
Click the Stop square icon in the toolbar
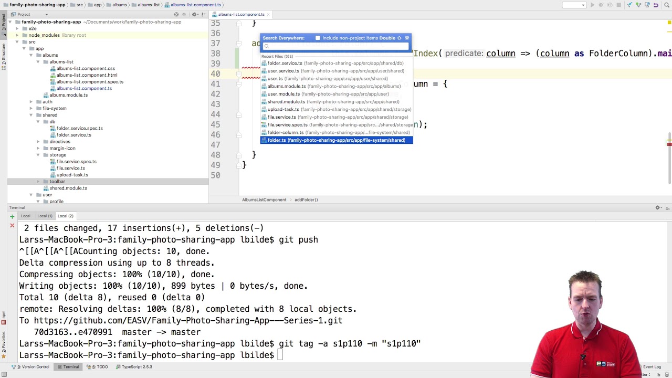click(x=618, y=5)
